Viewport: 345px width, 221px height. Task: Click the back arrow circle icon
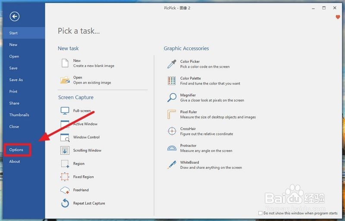pos(15,16)
